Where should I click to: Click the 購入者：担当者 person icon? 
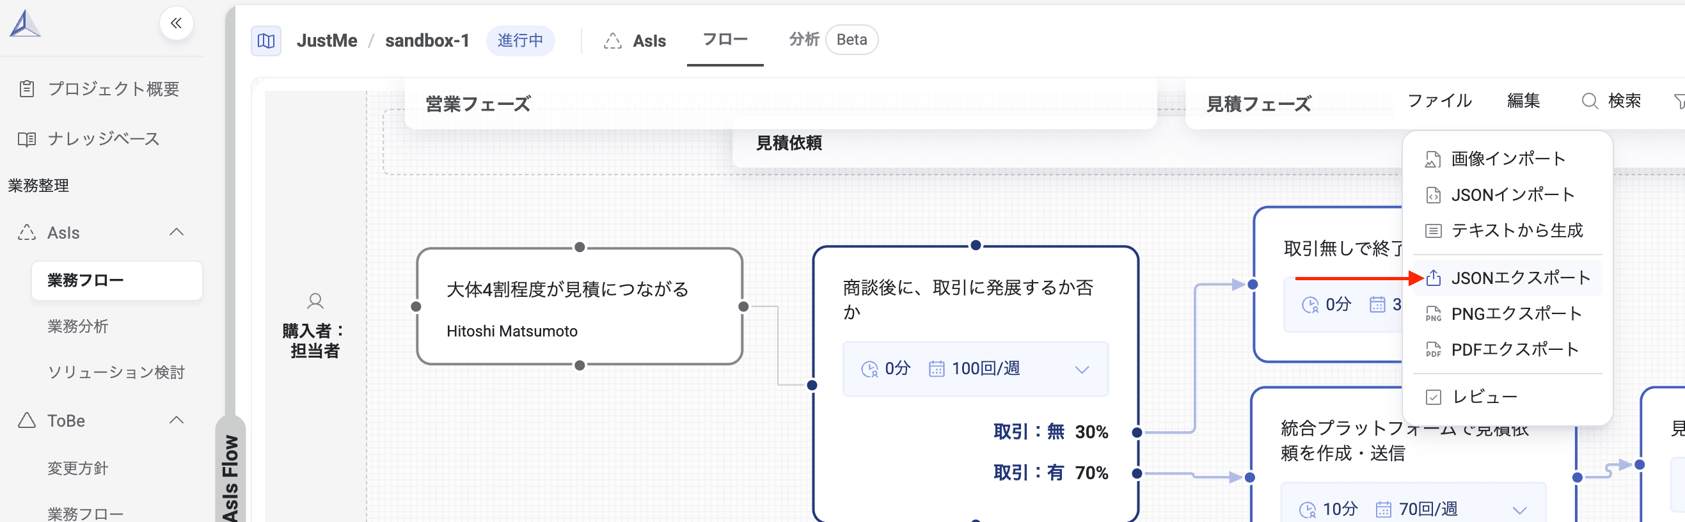pos(315,301)
